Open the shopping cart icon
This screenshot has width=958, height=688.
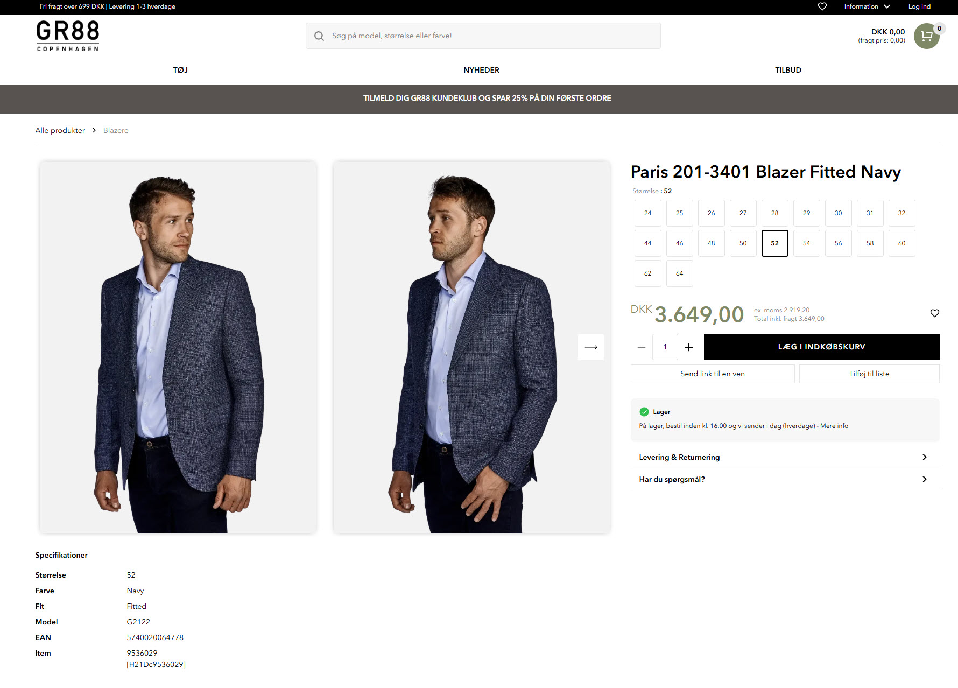pyautogui.click(x=926, y=36)
